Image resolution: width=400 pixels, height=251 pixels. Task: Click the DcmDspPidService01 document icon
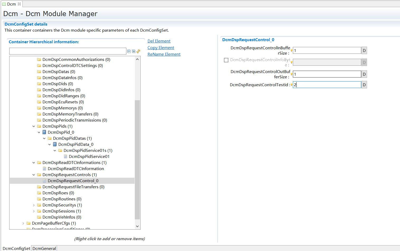pos(65,157)
